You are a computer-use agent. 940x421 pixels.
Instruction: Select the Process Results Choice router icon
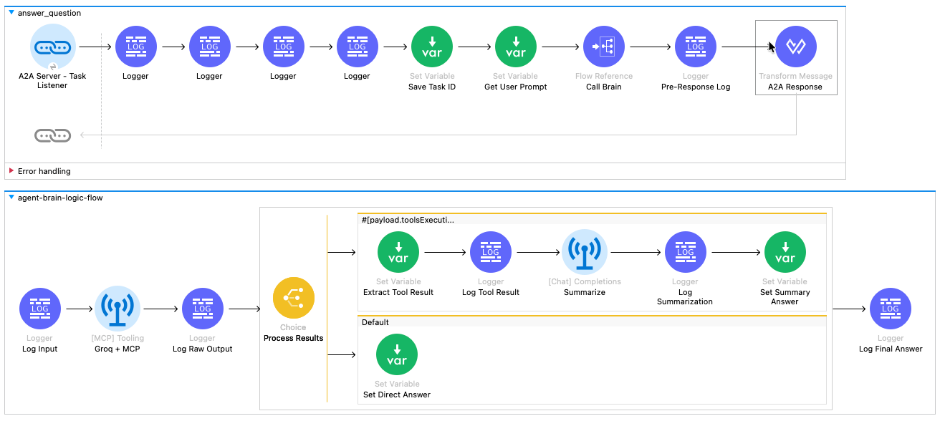pos(293,296)
